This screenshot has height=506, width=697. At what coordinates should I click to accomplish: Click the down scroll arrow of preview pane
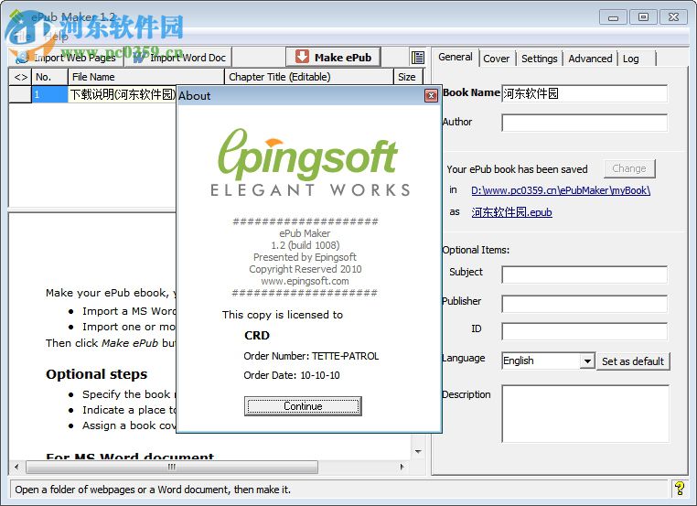(418, 452)
